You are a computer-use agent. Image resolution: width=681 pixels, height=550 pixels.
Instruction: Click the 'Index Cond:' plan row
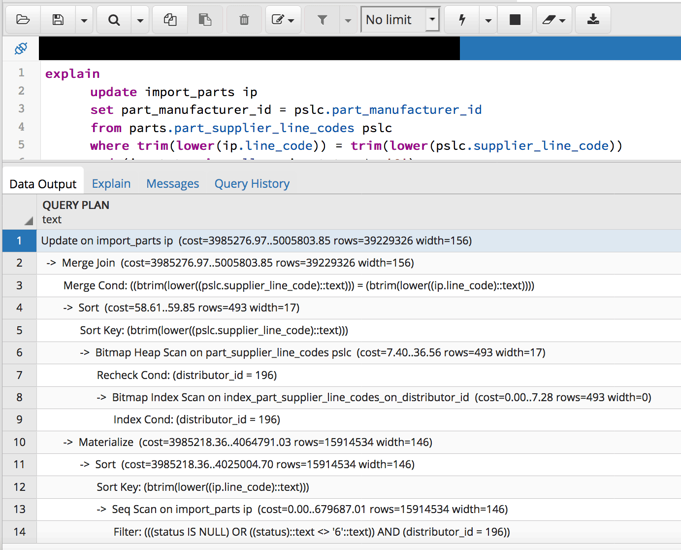(359, 420)
